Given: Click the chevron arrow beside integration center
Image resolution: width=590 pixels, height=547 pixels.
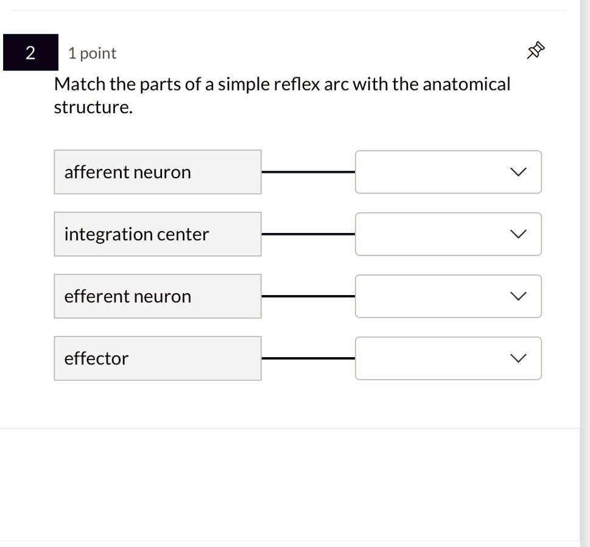Looking at the screenshot, I should 518,234.
